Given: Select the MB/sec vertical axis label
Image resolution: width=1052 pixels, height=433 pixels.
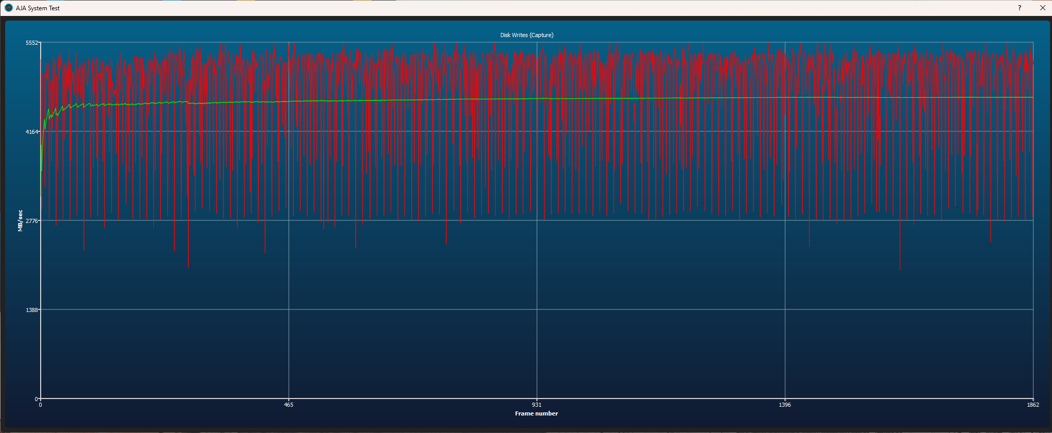Looking at the screenshot, I should tap(20, 220).
